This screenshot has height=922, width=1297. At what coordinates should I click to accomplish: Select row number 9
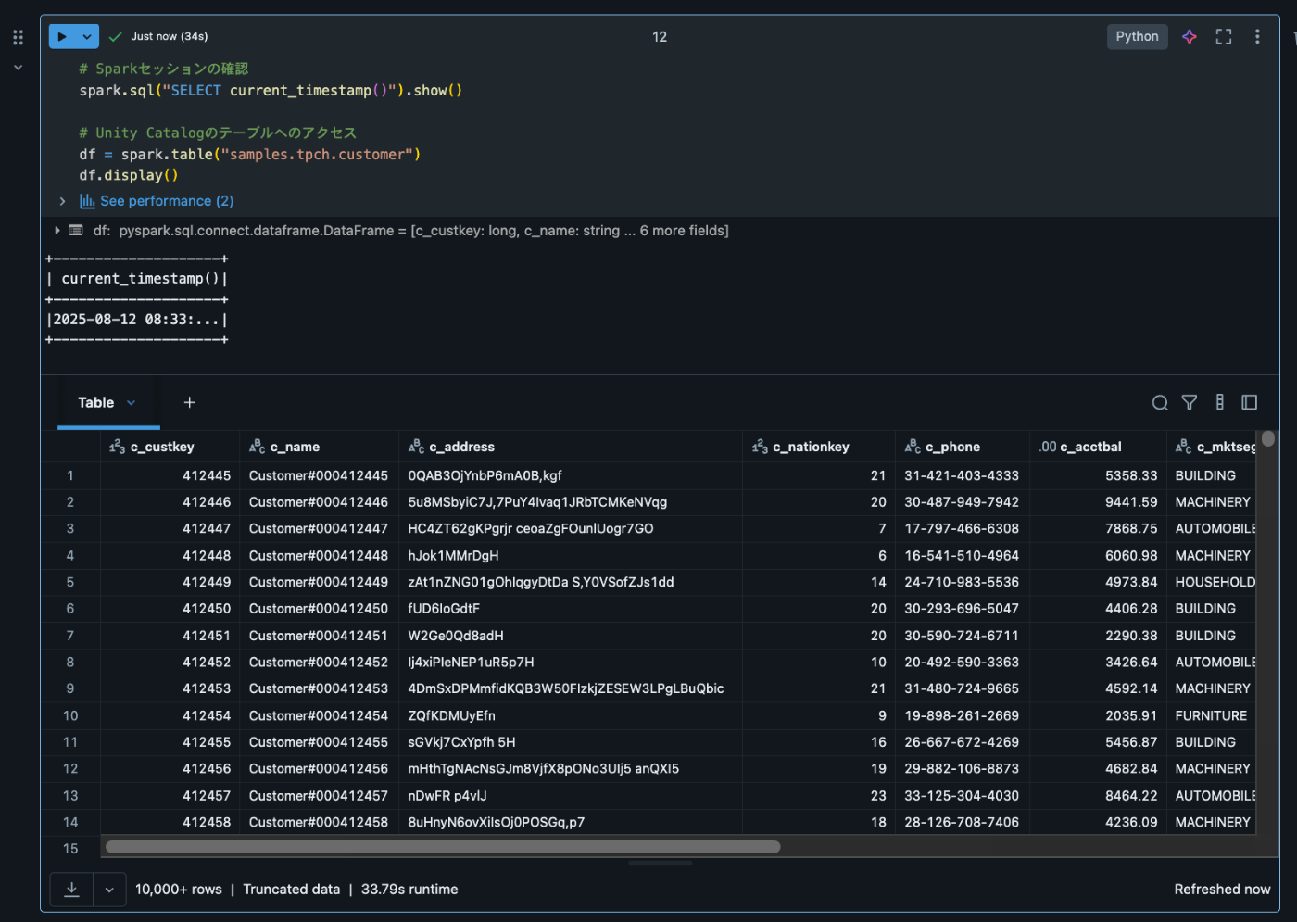pyautogui.click(x=70, y=688)
